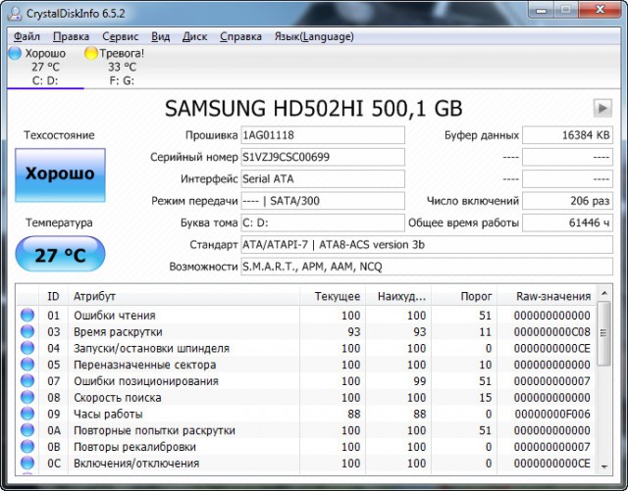Click the CrystalDiskInfo title bar icon

pyautogui.click(x=15, y=13)
